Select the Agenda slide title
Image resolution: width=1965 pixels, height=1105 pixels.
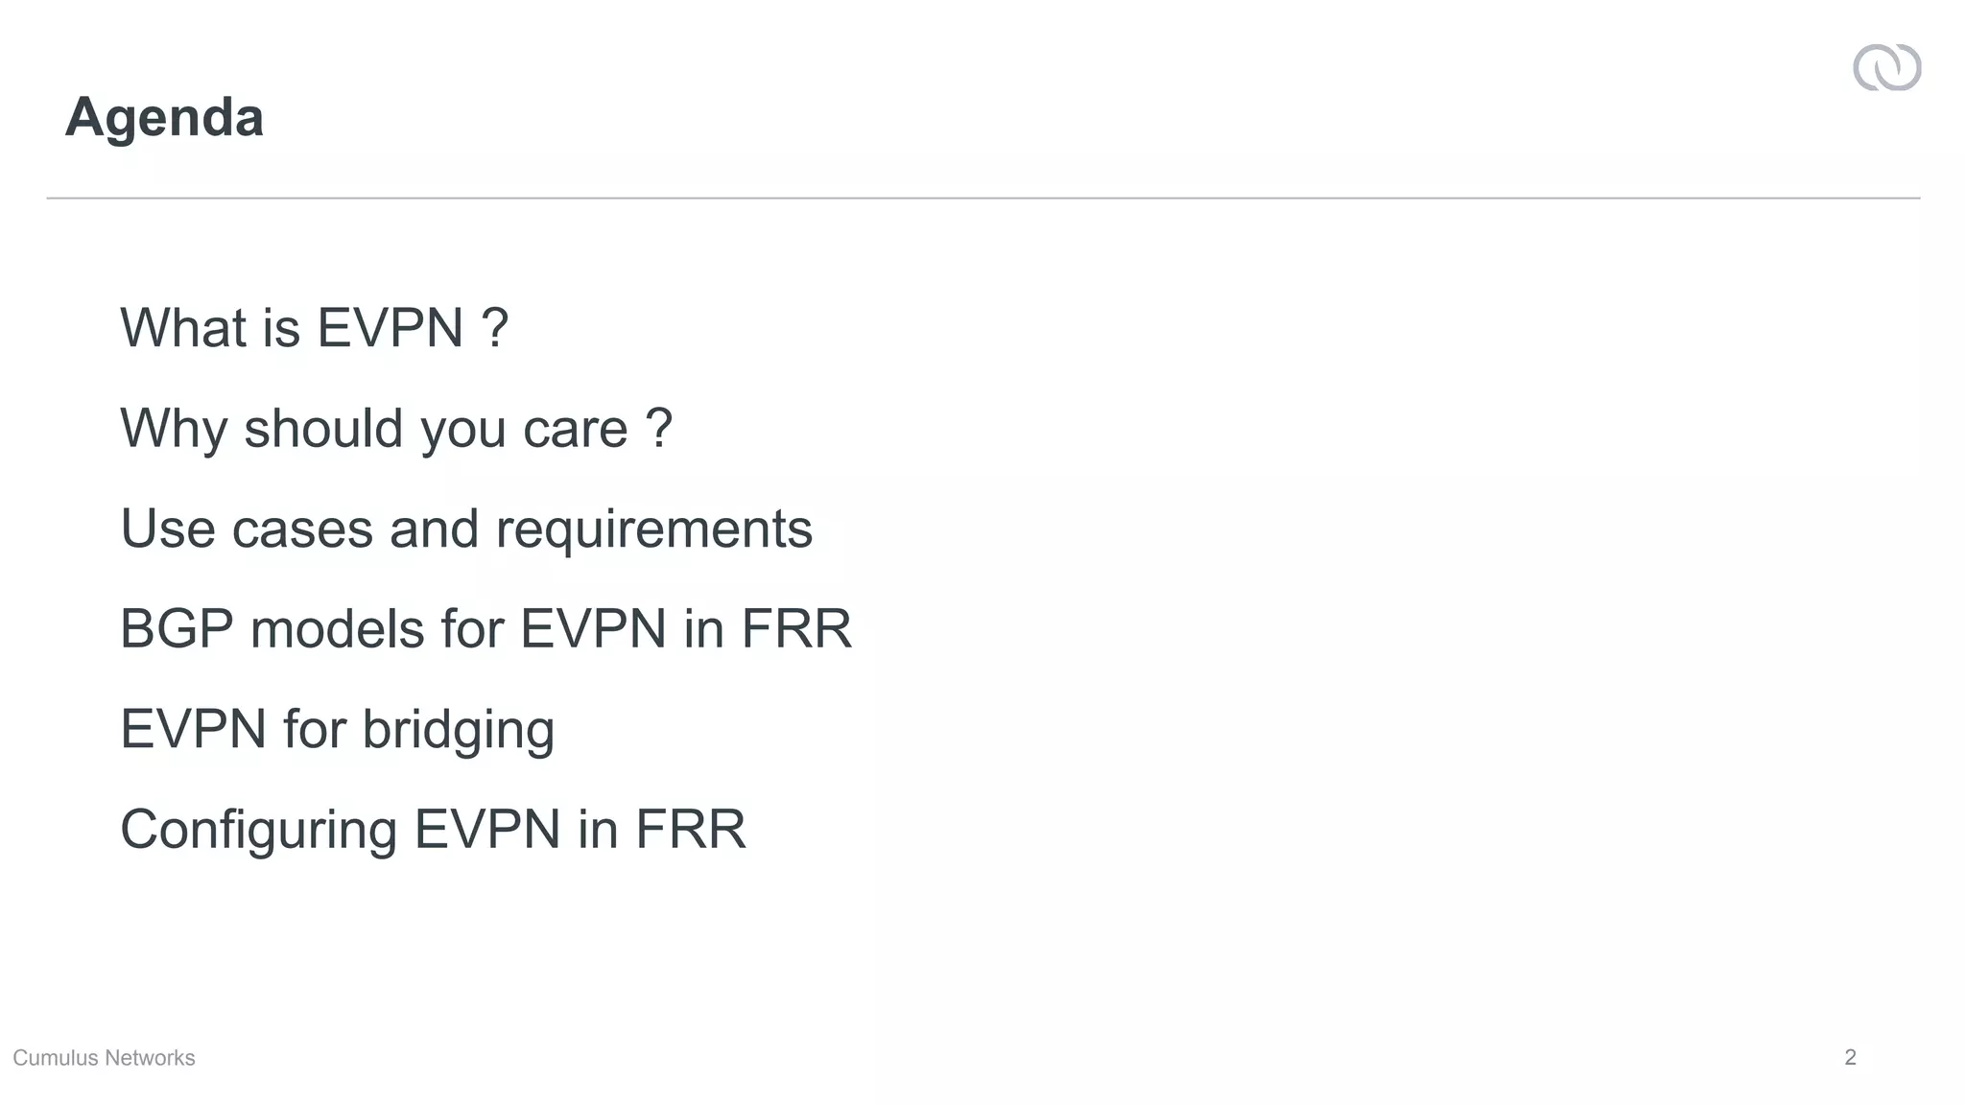(x=164, y=117)
